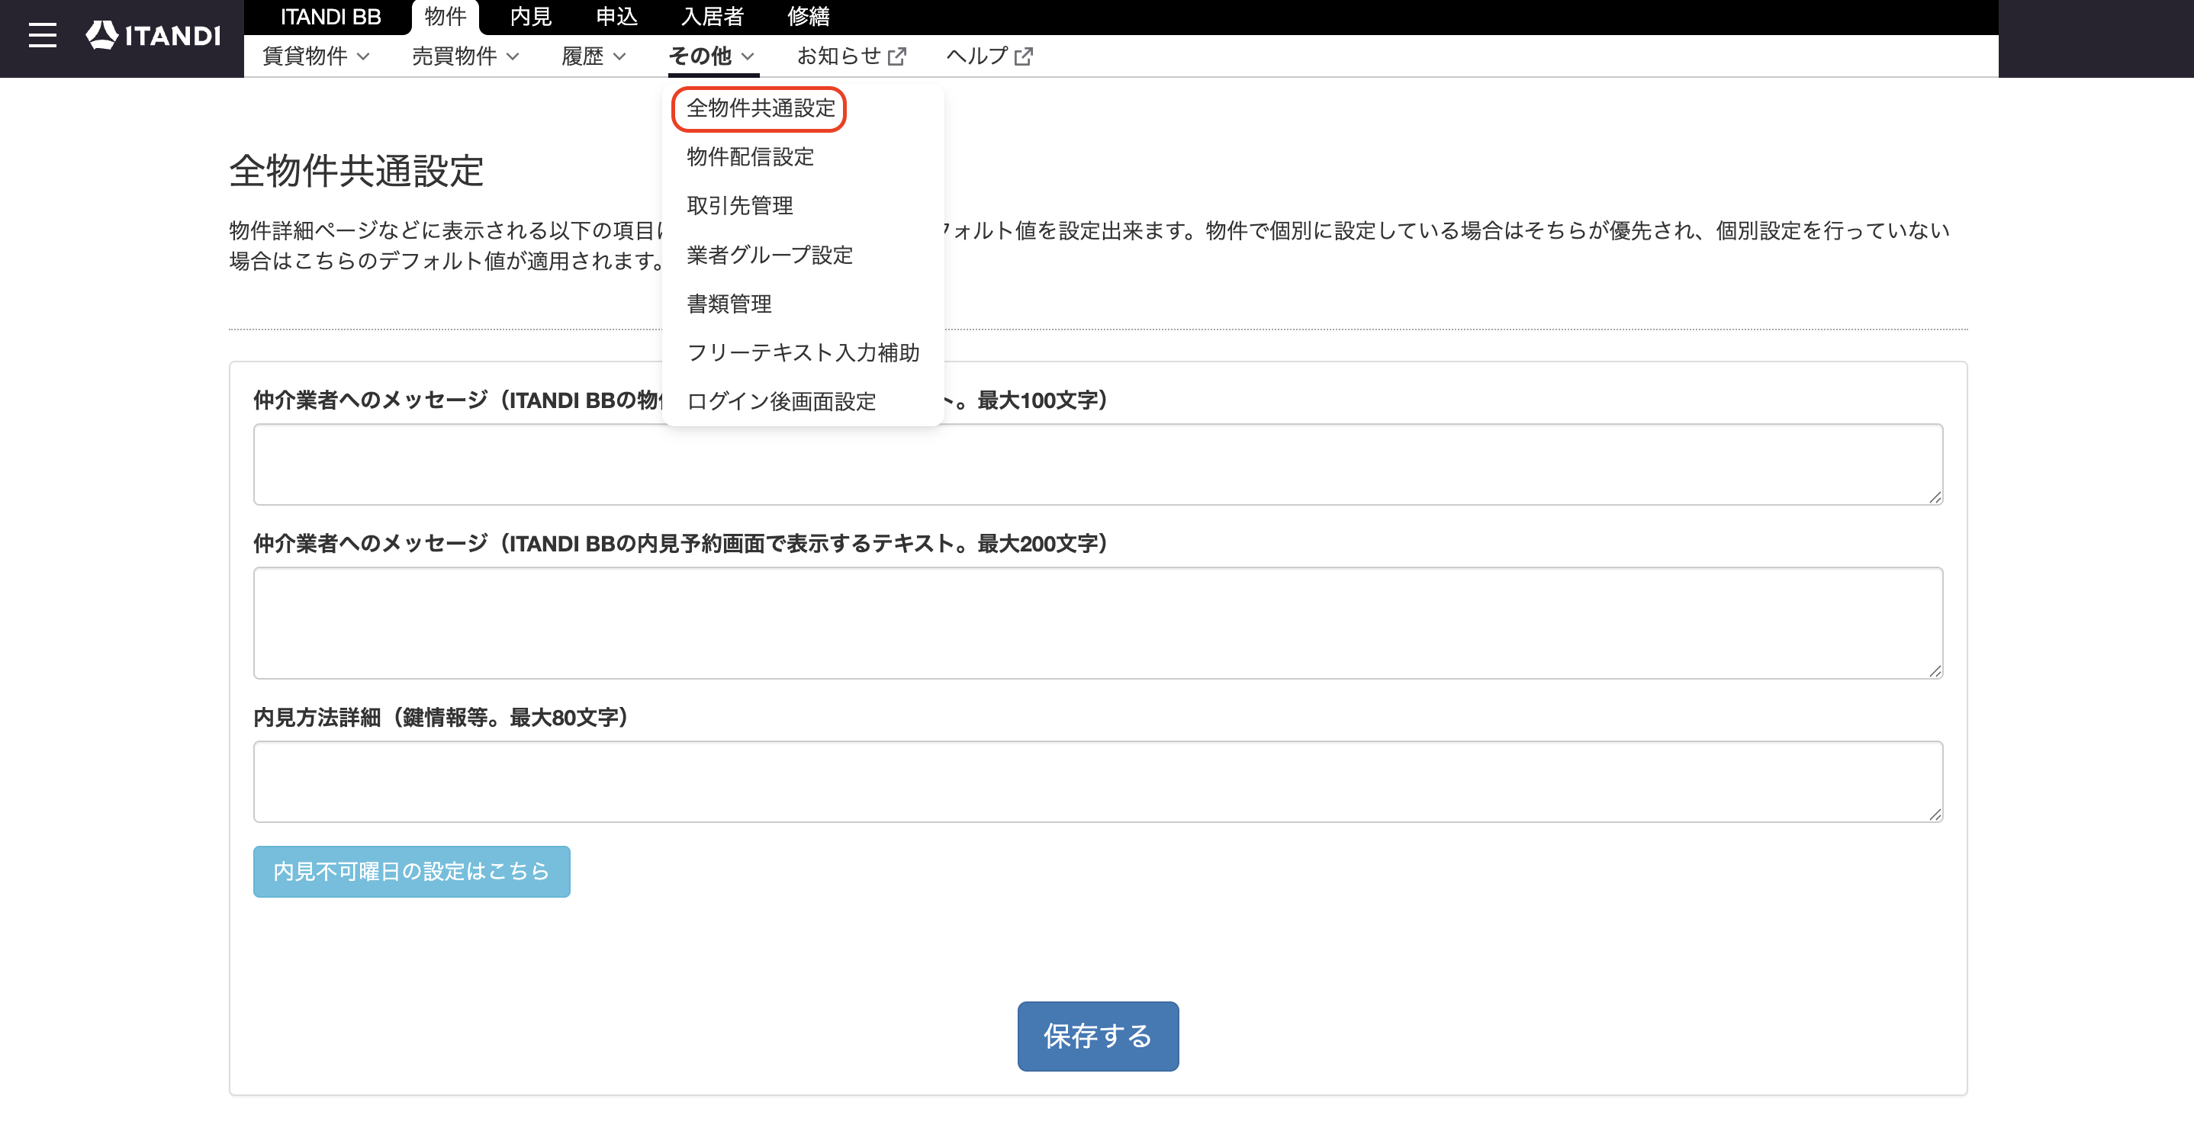Image resolution: width=2194 pixels, height=1141 pixels.
Task: Click the 全物件共通設定 page heading
Action: (357, 171)
